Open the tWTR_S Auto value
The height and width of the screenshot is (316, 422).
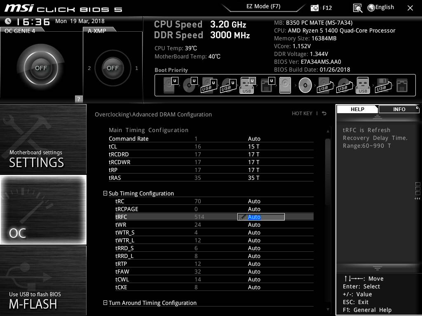coord(254,232)
